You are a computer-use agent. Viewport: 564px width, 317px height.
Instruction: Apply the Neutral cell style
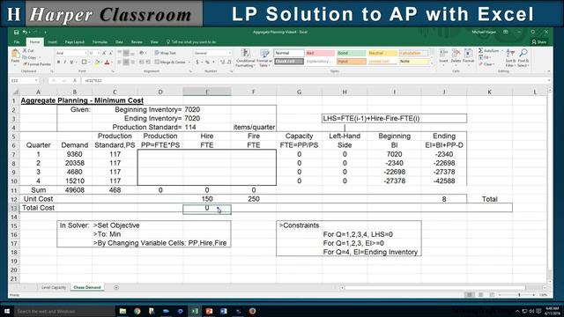pos(382,53)
